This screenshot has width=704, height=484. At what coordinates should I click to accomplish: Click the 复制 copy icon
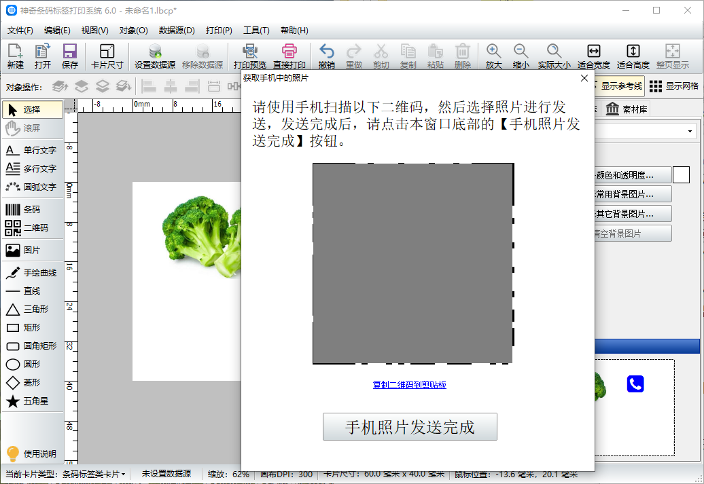[x=408, y=56]
